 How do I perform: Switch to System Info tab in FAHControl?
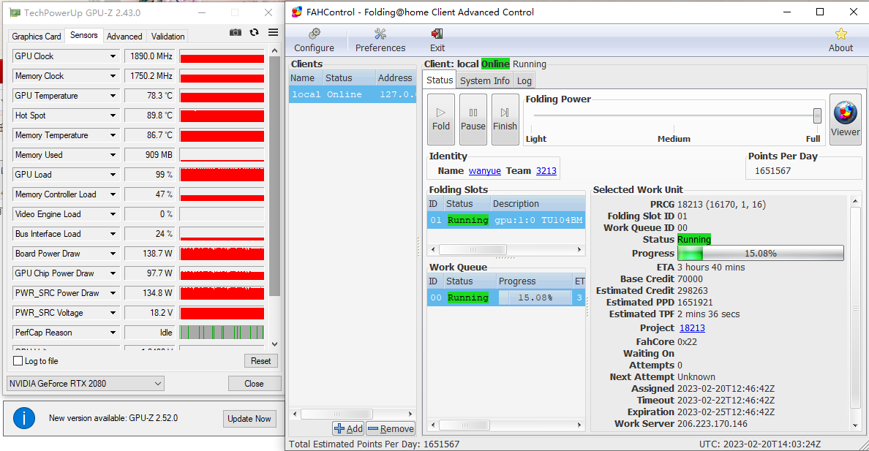tap(484, 81)
